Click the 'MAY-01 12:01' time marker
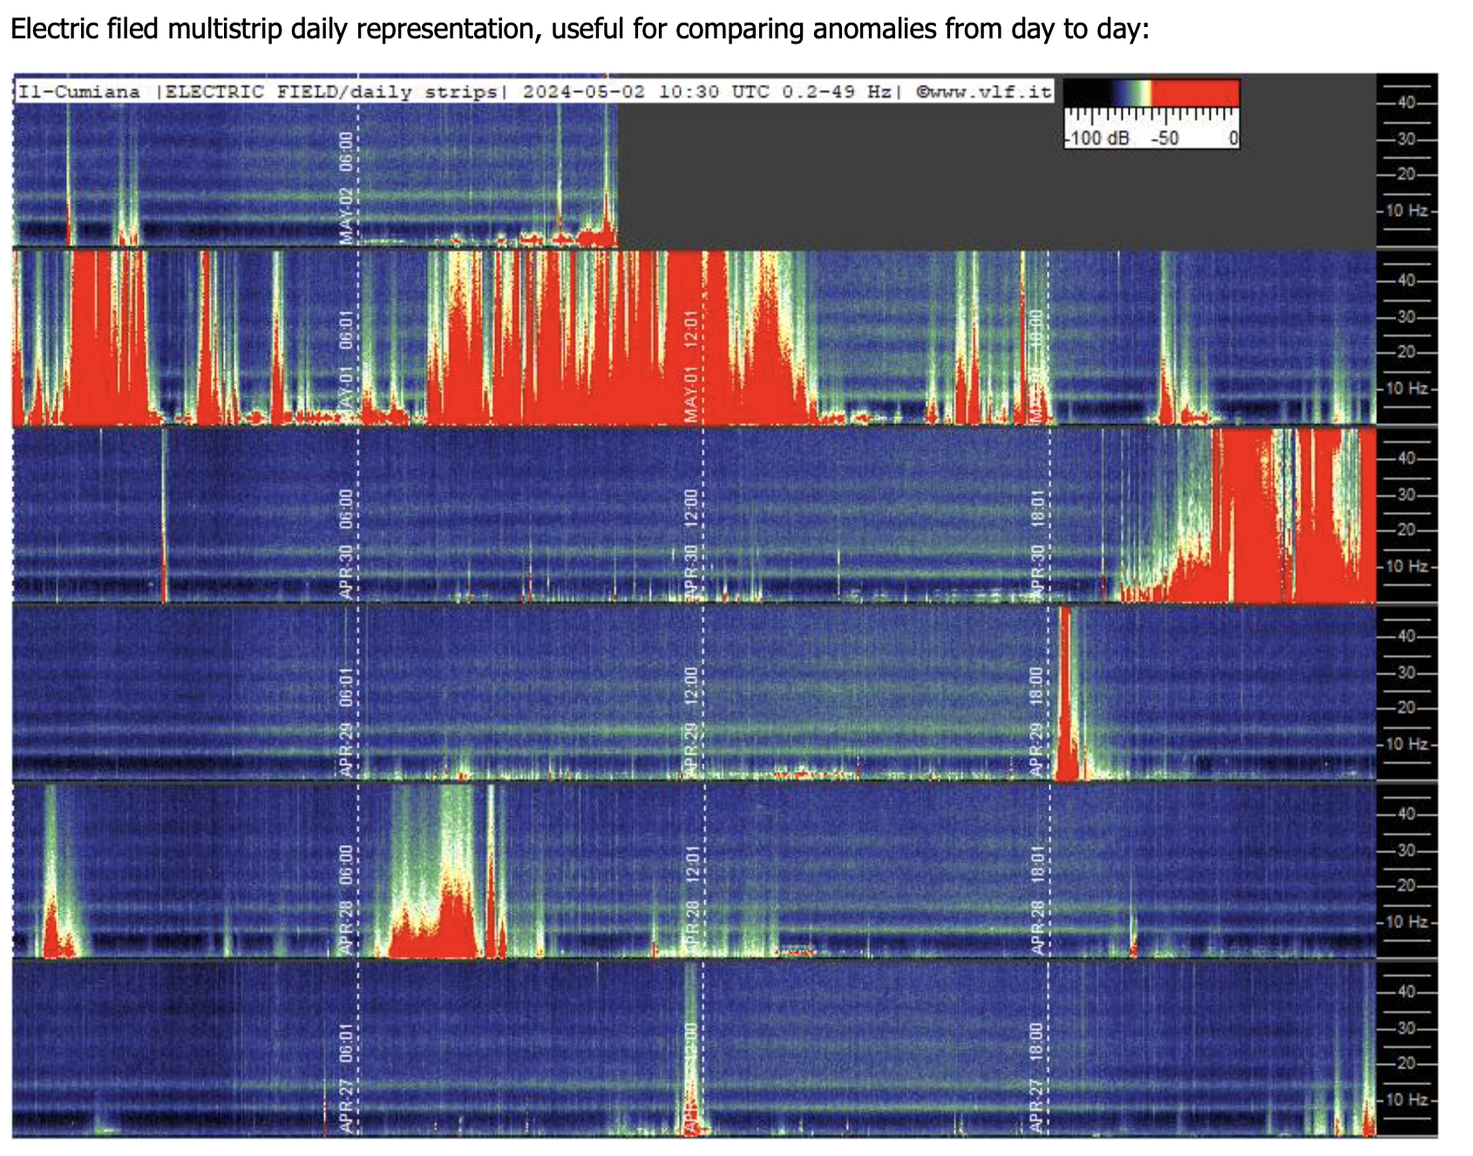This screenshot has height=1156, width=1473. click(x=692, y=365)
